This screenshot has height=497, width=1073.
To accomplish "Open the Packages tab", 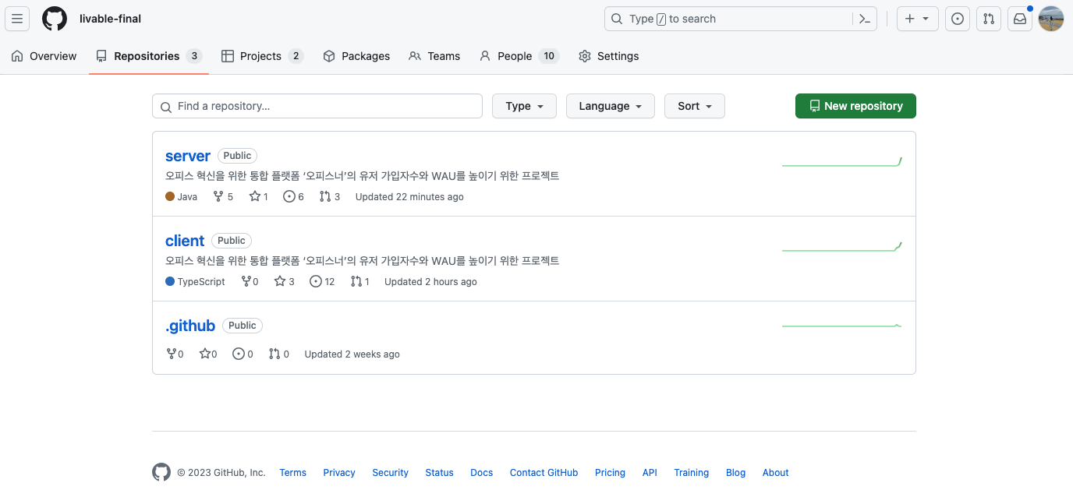I will (356, 56).
